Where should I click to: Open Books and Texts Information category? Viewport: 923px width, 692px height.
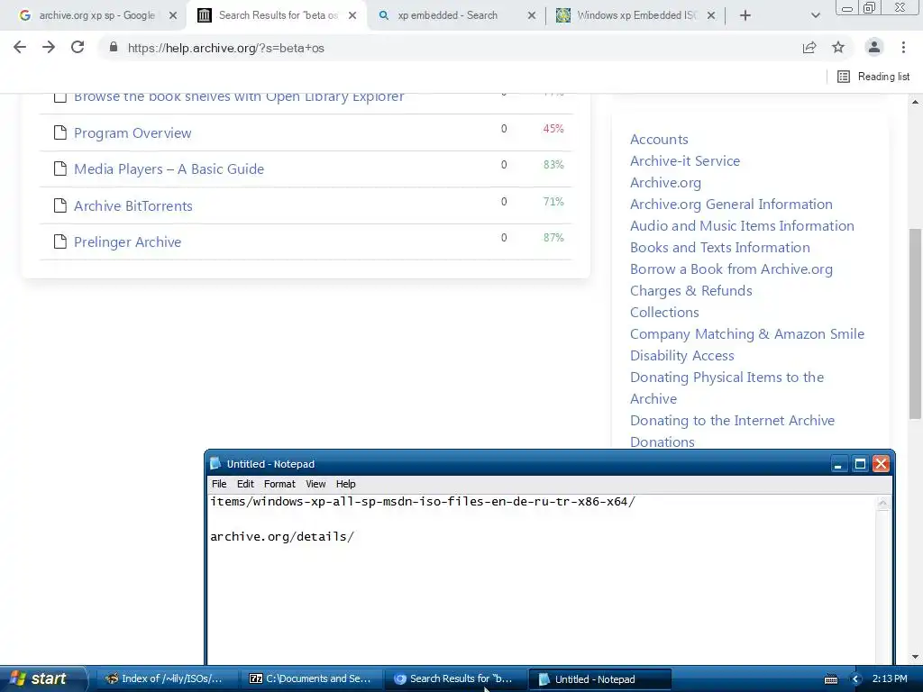[720, 248]
